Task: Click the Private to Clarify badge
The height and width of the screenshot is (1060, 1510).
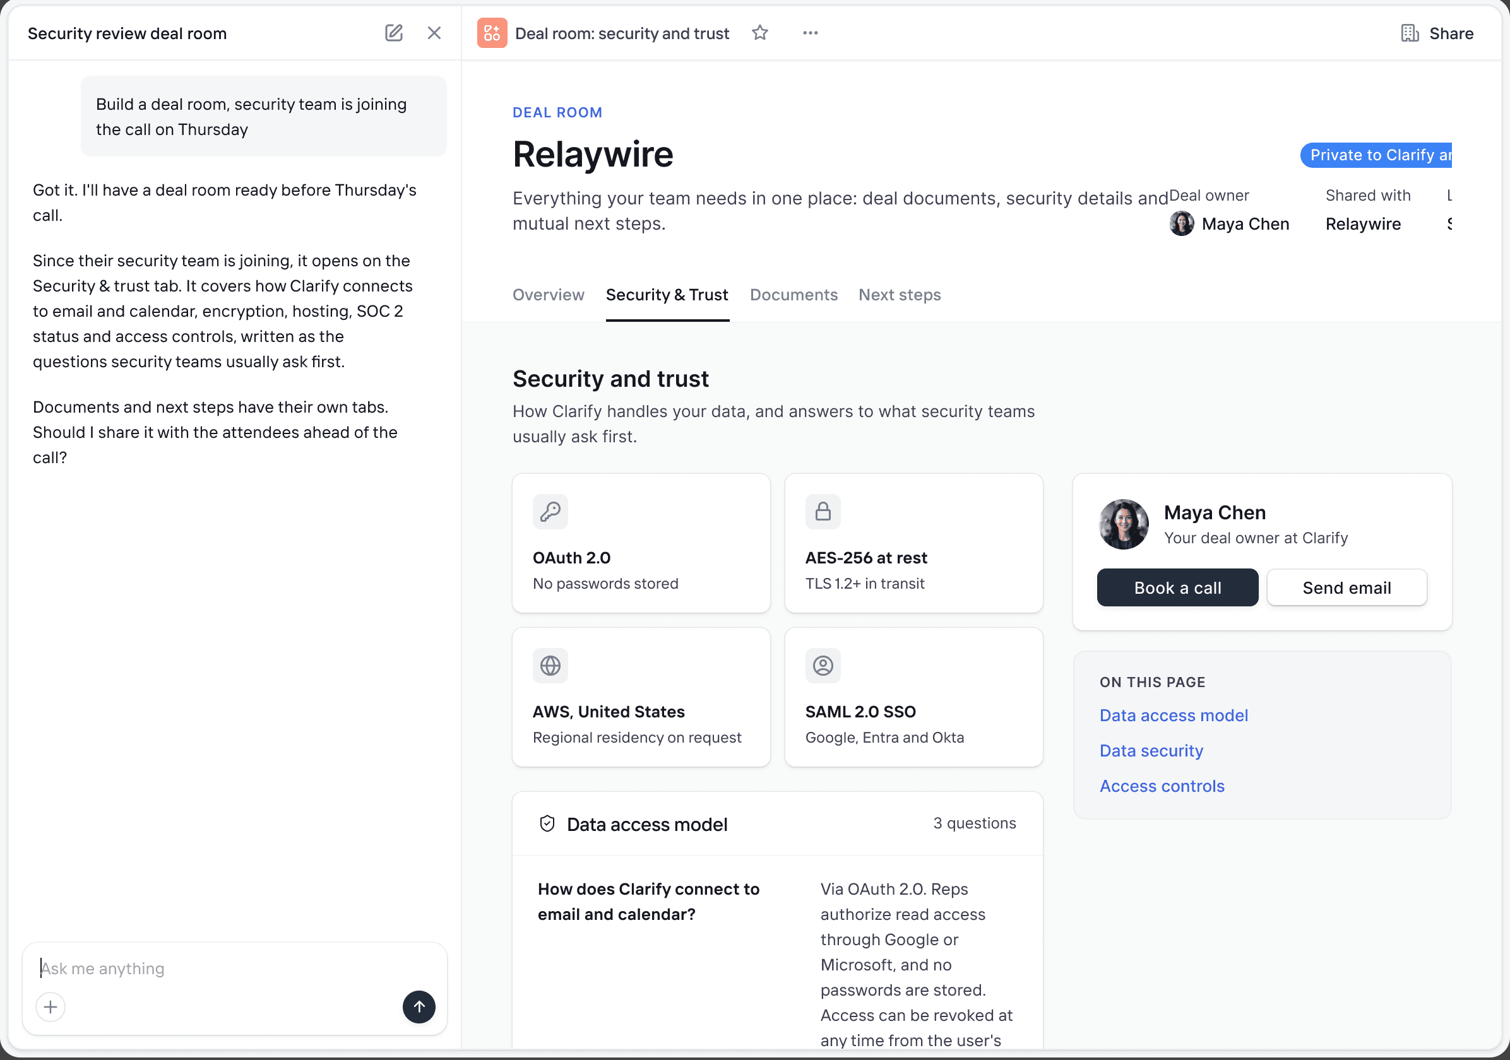Action: tap(1376, 155)
